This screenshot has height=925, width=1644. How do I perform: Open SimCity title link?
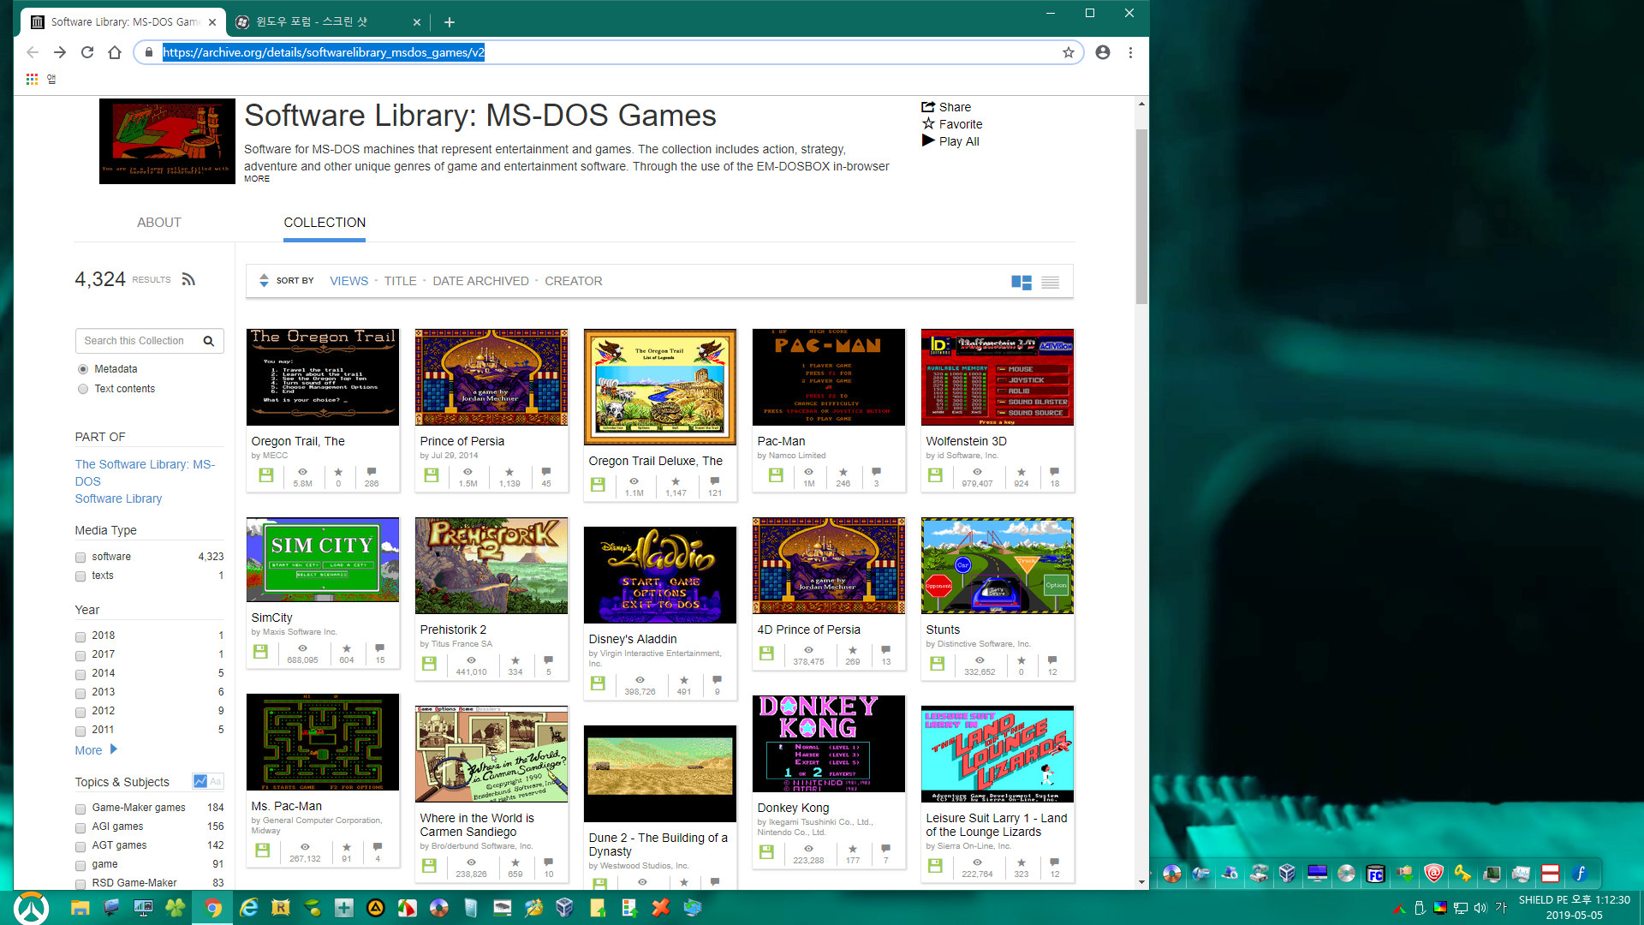[x=271, y=618]
